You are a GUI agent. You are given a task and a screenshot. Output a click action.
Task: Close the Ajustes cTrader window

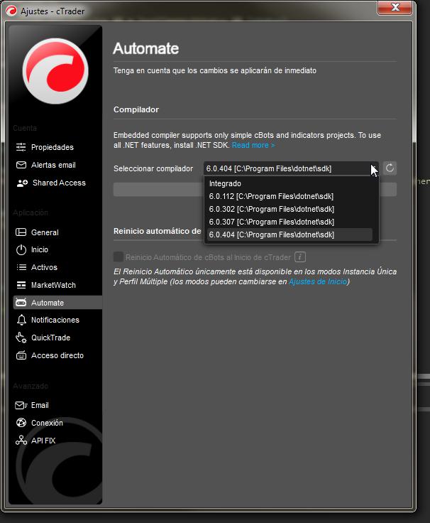[395, 7]
